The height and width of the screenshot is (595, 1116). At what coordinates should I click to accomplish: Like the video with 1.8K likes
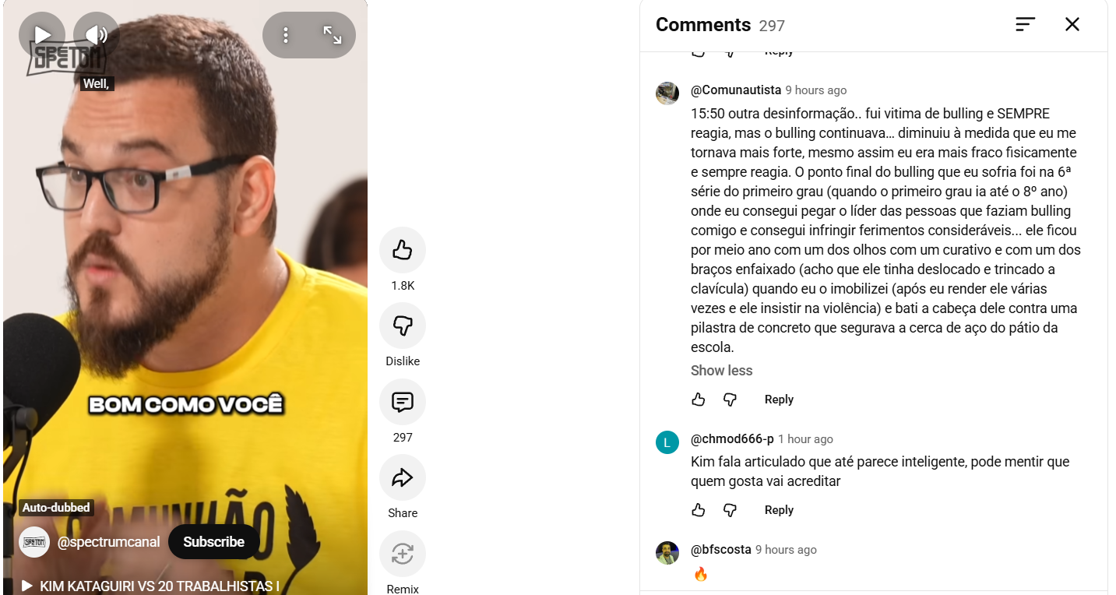(403, 250)
